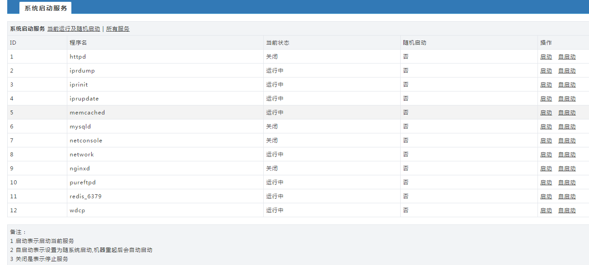Click 启动 for iprdump service
Viewport: 589px width, 265px height.
coord(546,71)
